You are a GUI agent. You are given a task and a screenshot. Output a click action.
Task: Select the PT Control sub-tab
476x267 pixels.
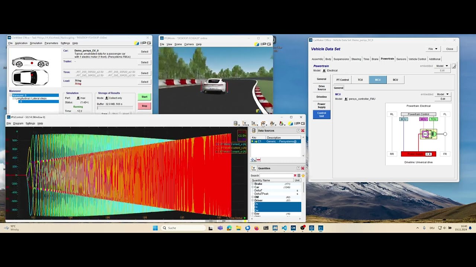pyautogui.click(x=342, y=80)
